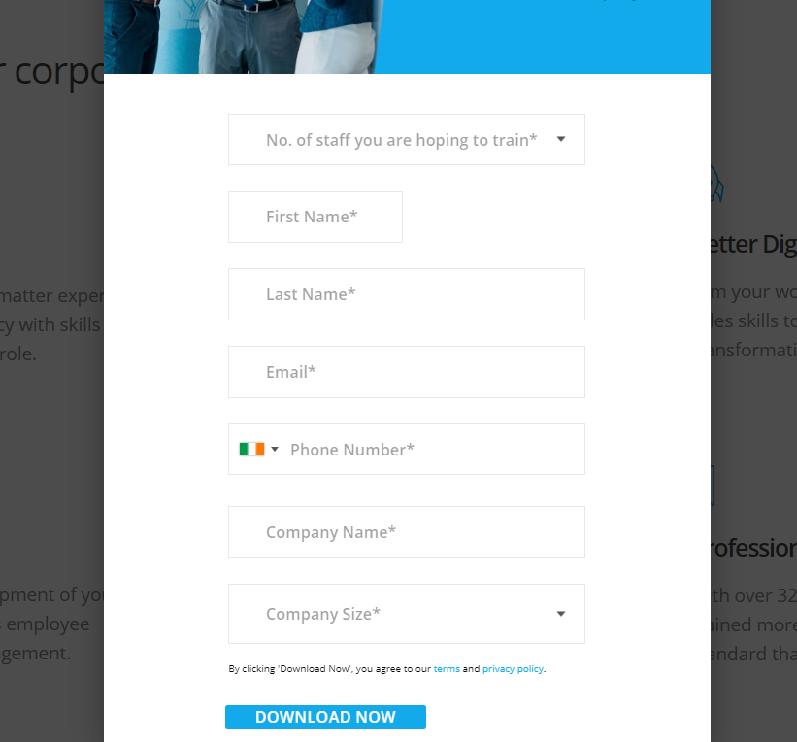Dismiss modal by clicking dimmed left background
Viewport: 797px width, 742px height.
[50, 457]
